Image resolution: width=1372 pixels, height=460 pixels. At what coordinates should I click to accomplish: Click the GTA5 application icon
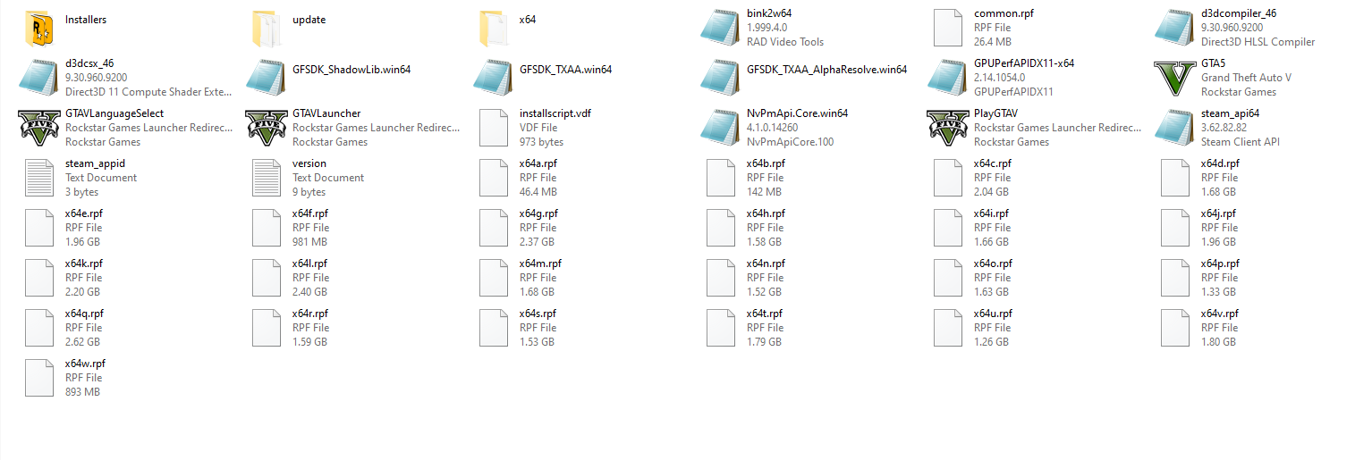tap(1175, 78)
